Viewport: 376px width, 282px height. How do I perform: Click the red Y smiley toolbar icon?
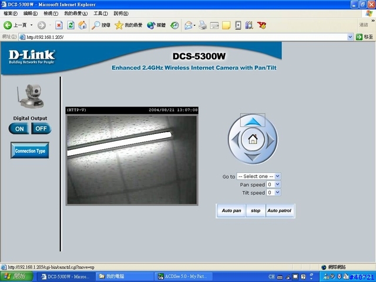(x=261, y=25)
